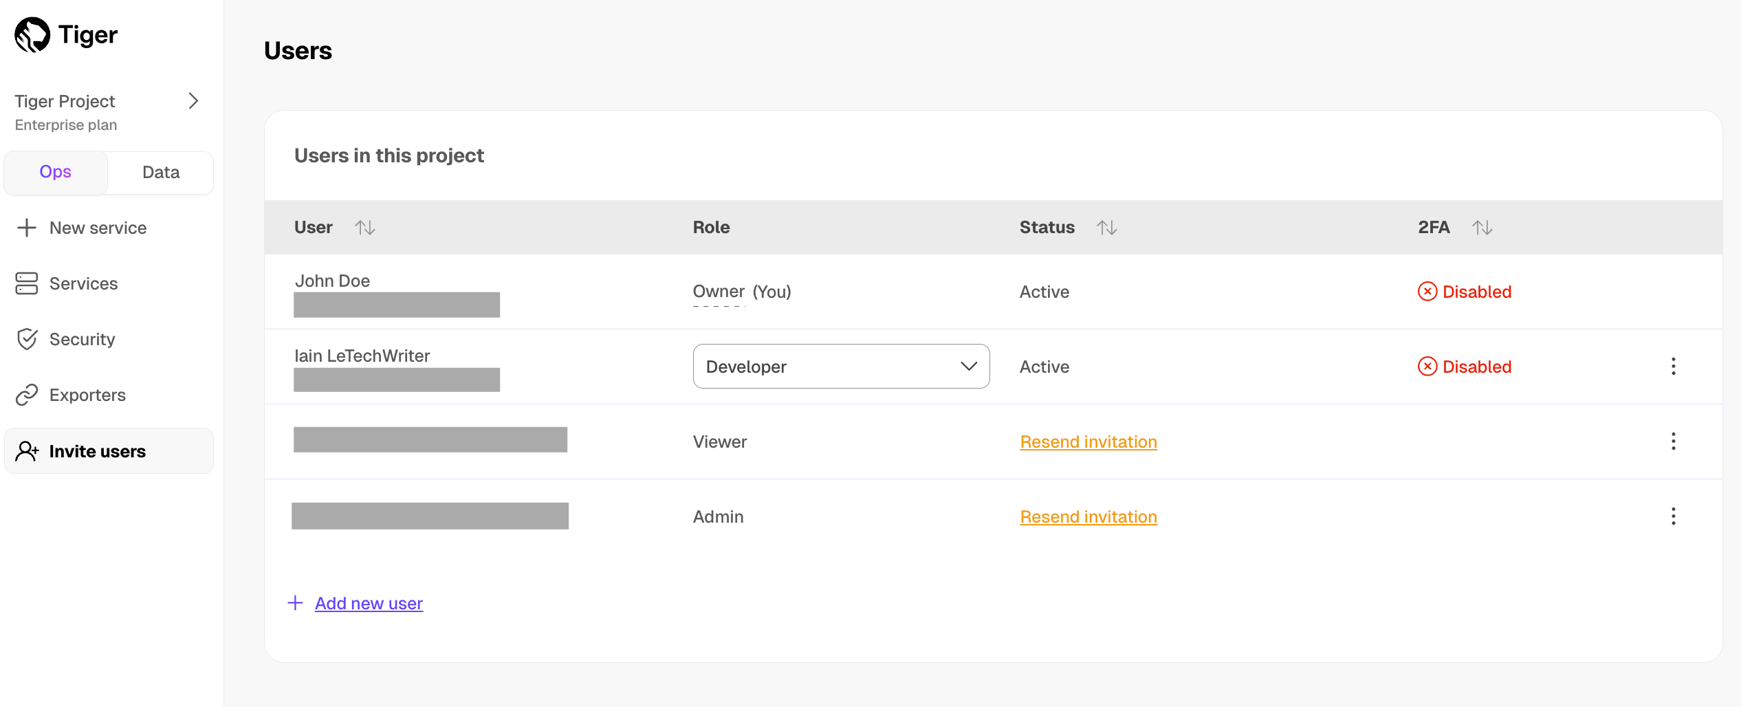The height and width of the screenshot is (707, 1741).
Task: Open actions menu for Iain LeTechWriter
Action: (1673, 367)
